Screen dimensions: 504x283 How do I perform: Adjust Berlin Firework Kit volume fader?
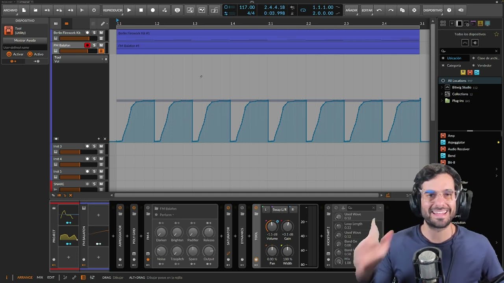point(78,39)
